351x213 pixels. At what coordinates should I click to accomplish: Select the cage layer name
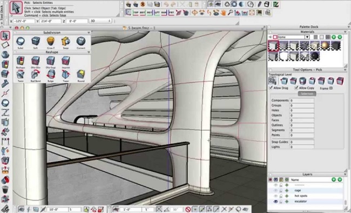(x=298, y=190)
